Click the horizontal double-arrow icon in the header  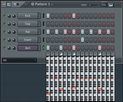[4, 4]
